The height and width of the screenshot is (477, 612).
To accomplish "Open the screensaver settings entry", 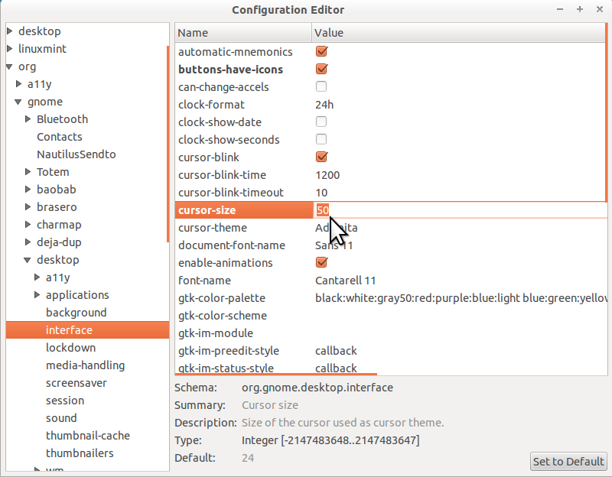I will pyautogui.click(x=76, y=383).
